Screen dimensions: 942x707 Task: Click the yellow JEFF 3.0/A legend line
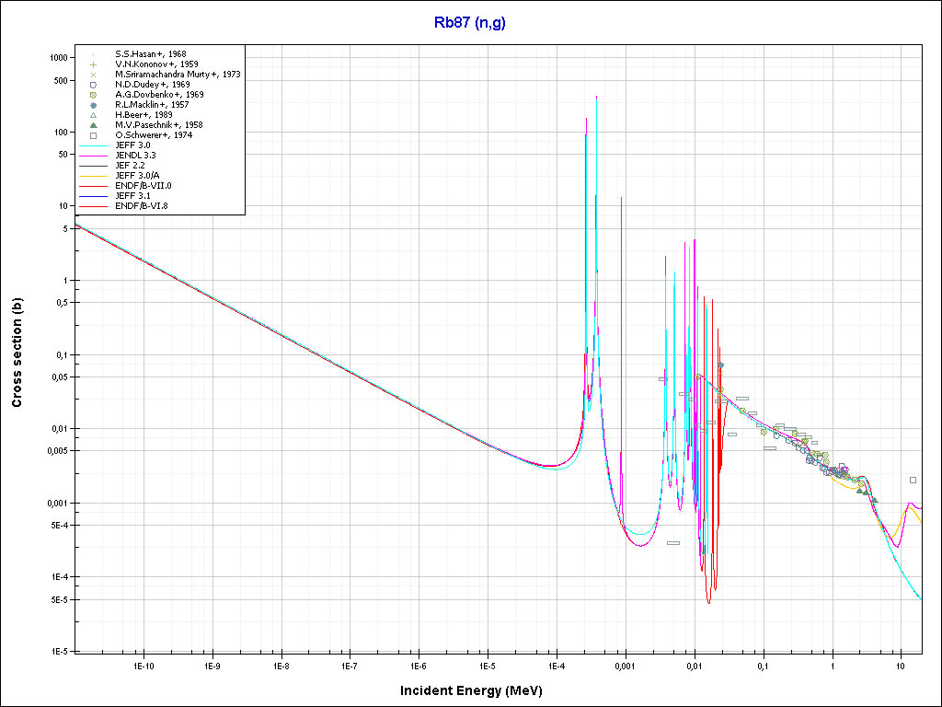[x=94, y=175]
